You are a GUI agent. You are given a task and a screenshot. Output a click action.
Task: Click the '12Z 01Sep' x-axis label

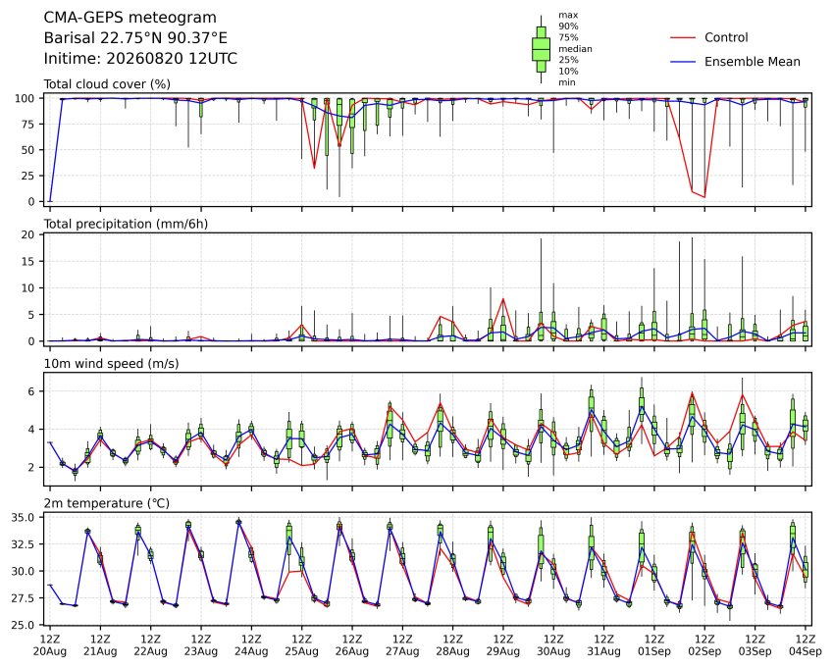click(654, 645)
